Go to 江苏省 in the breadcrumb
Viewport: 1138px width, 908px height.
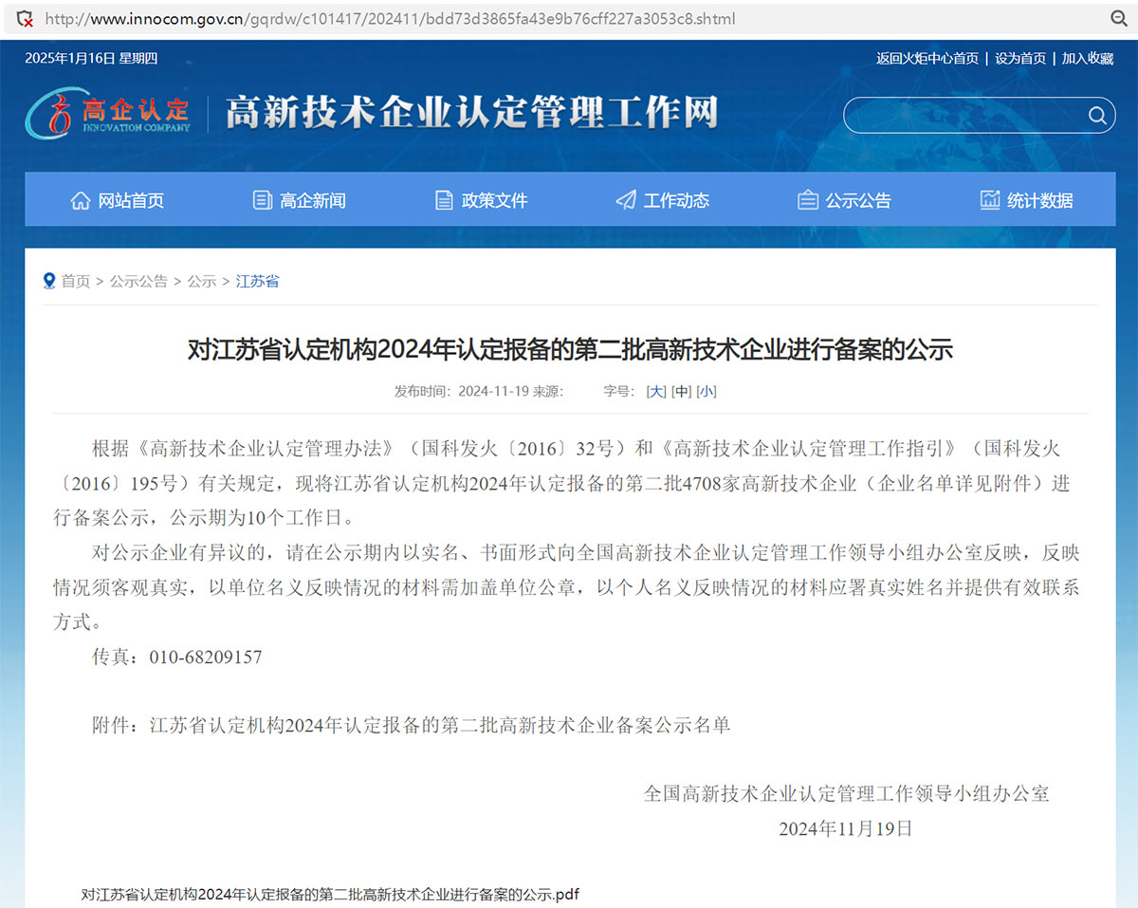257,281
